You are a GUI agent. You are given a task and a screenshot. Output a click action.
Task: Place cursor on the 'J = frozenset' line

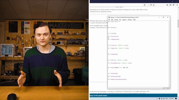tap(120, 63)
